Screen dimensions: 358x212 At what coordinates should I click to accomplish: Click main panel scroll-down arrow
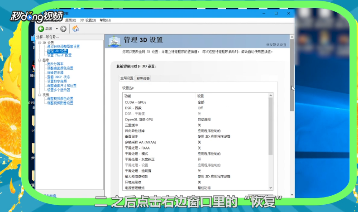[292, 195]
